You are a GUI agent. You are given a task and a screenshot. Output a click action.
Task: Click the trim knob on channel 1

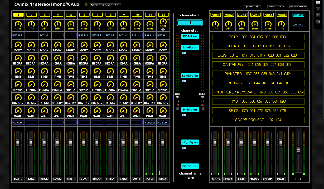tap(18, 24)
